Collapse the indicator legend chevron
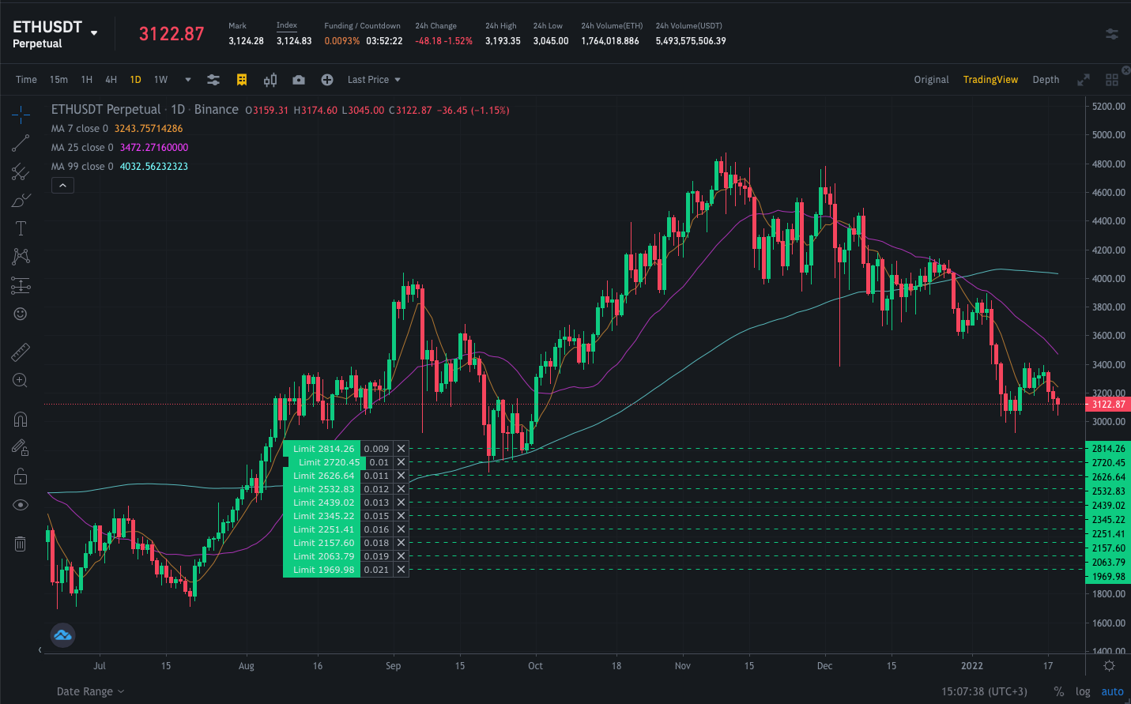 tap(62, 185)
